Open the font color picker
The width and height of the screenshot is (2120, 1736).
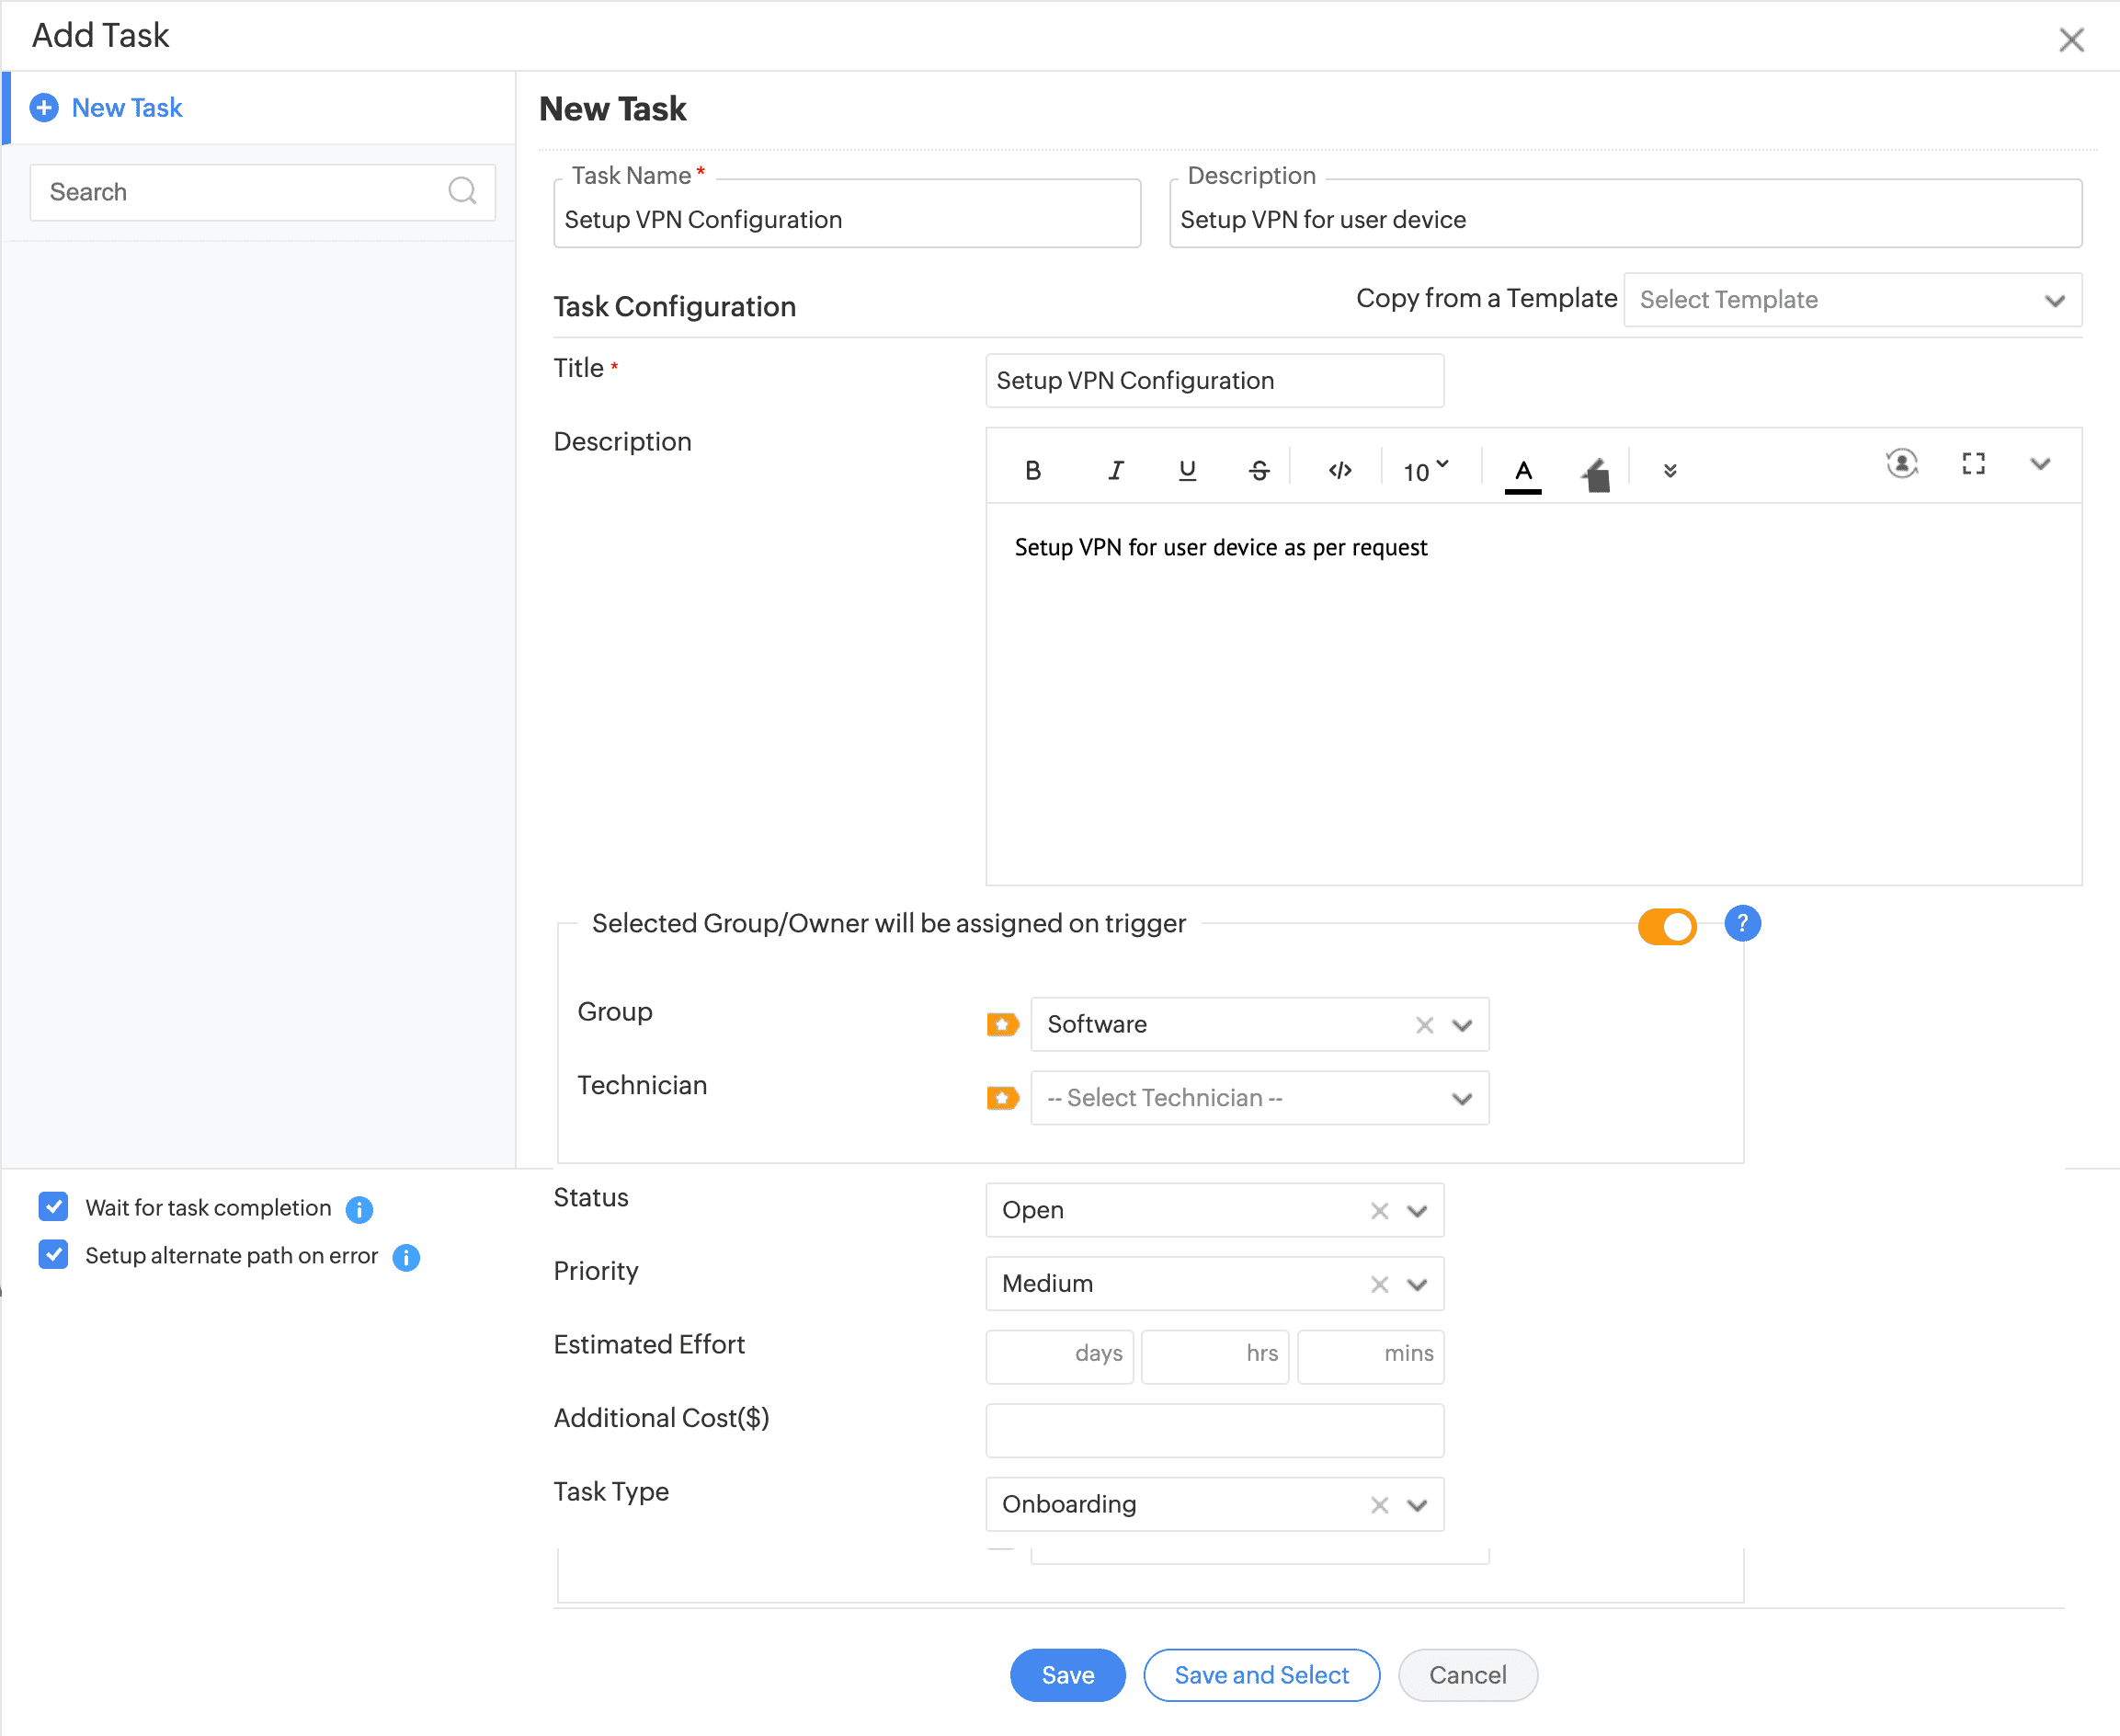point(1522,472)
